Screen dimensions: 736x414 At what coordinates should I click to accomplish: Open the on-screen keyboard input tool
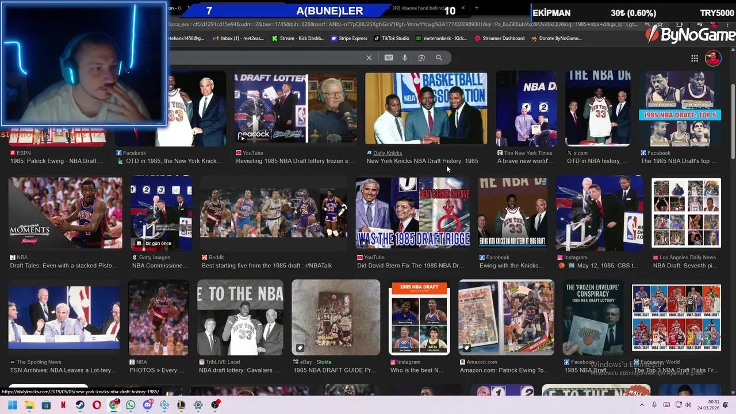point(389,57)
